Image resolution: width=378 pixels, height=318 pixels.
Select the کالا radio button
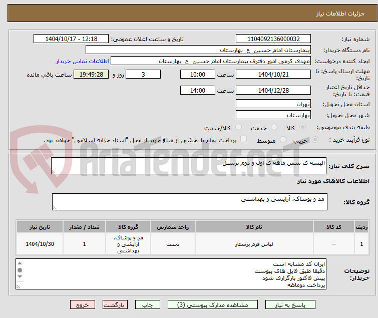(x=302, y=127)
